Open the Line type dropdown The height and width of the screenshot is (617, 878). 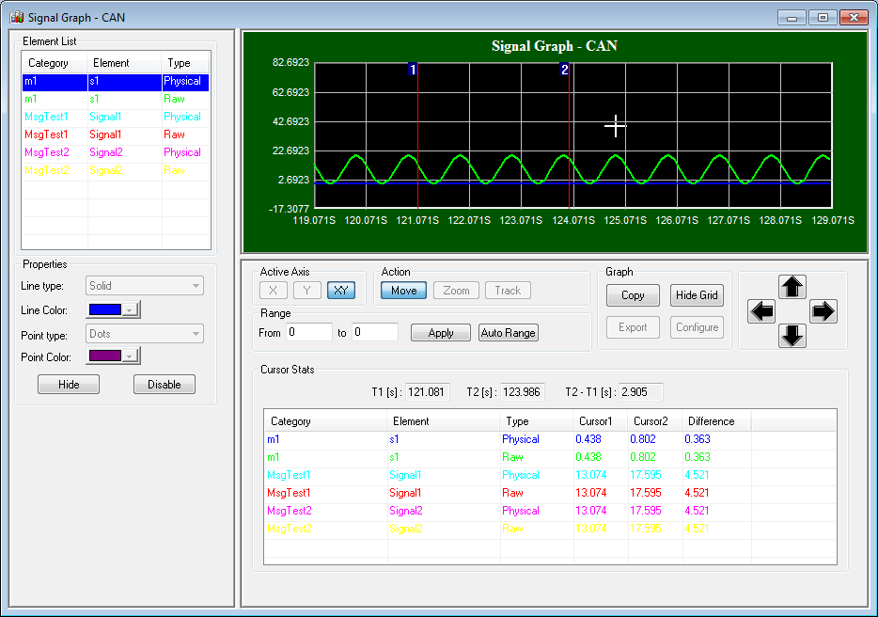pyautogui.click(x=145, y=286)
